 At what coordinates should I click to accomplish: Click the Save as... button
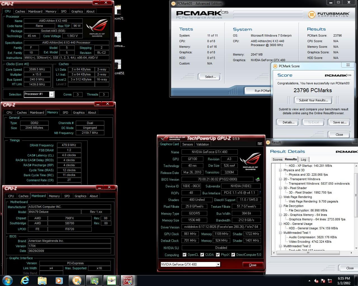[x=340, y=122]
